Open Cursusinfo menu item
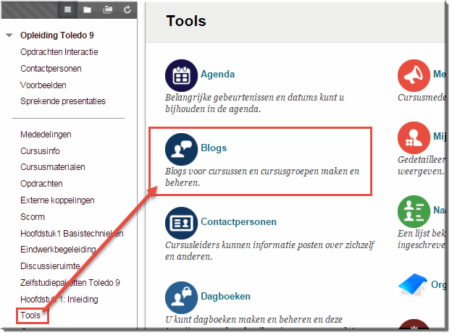The width and height of the screenshot is (452, 335). tap(40, 151)
